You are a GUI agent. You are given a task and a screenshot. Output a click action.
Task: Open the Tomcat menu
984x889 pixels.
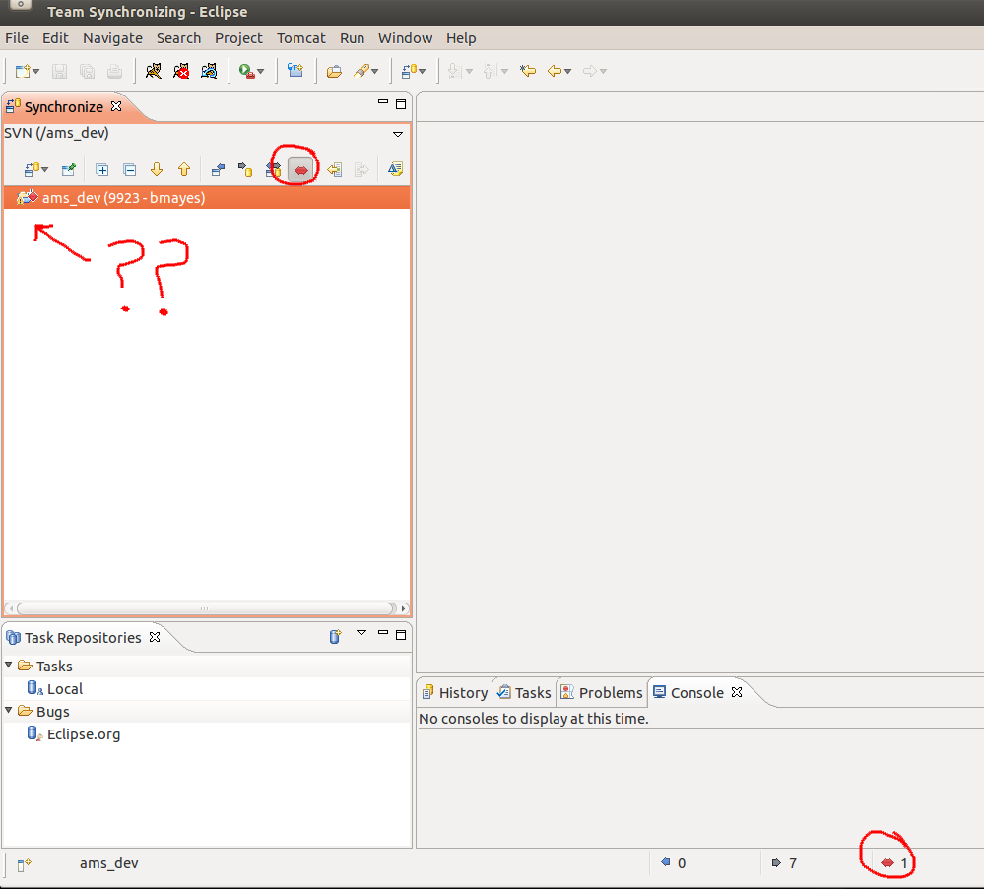(x=301, y=38)
